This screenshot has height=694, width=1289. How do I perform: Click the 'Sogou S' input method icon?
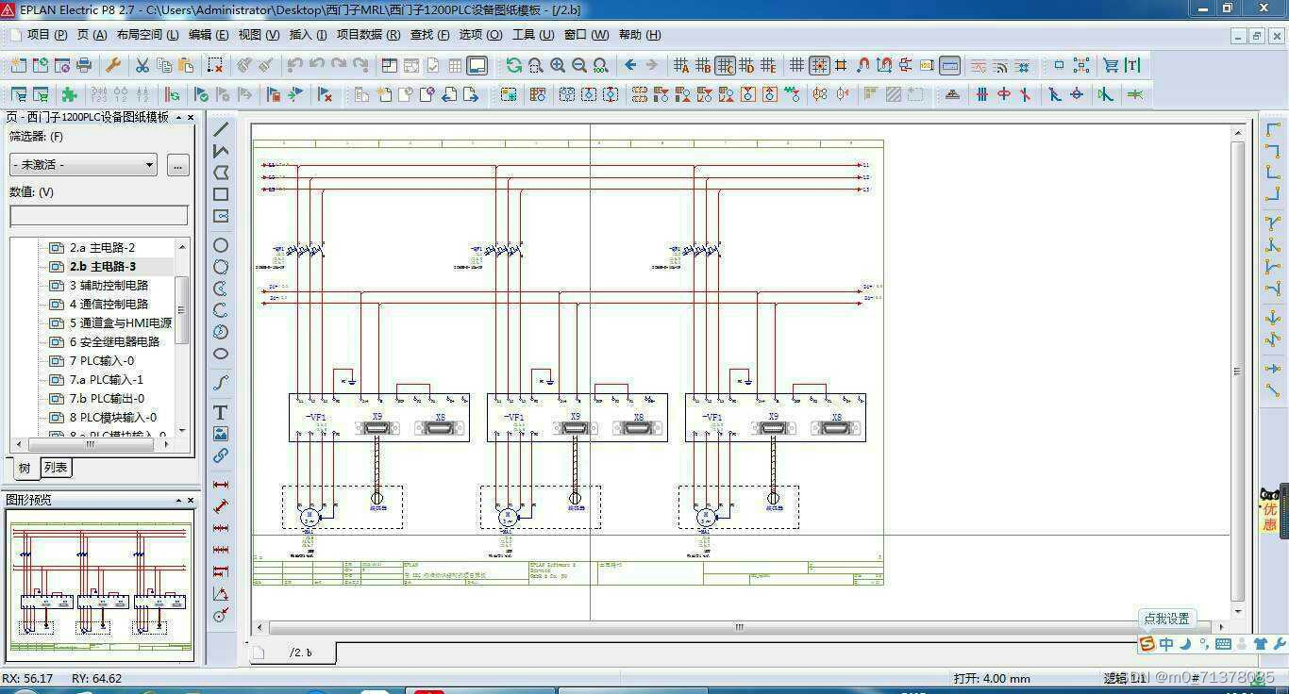click(x=1147, y=644)
